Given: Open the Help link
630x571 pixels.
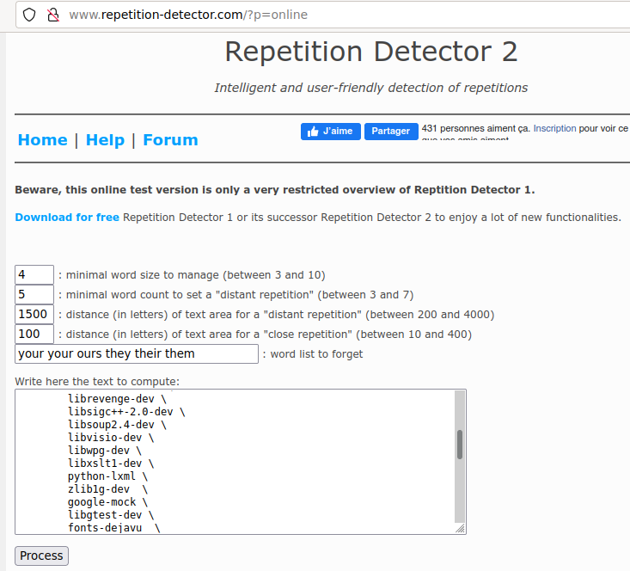Looking at the screenshot, I should (x=105, y=140).
